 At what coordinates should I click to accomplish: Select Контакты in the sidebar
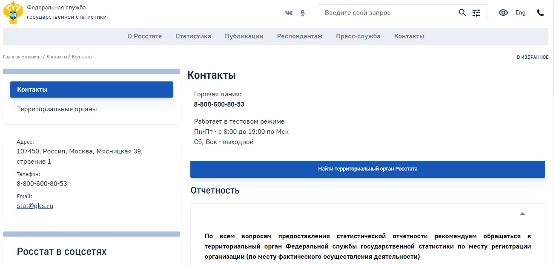(x=92, y=90)
